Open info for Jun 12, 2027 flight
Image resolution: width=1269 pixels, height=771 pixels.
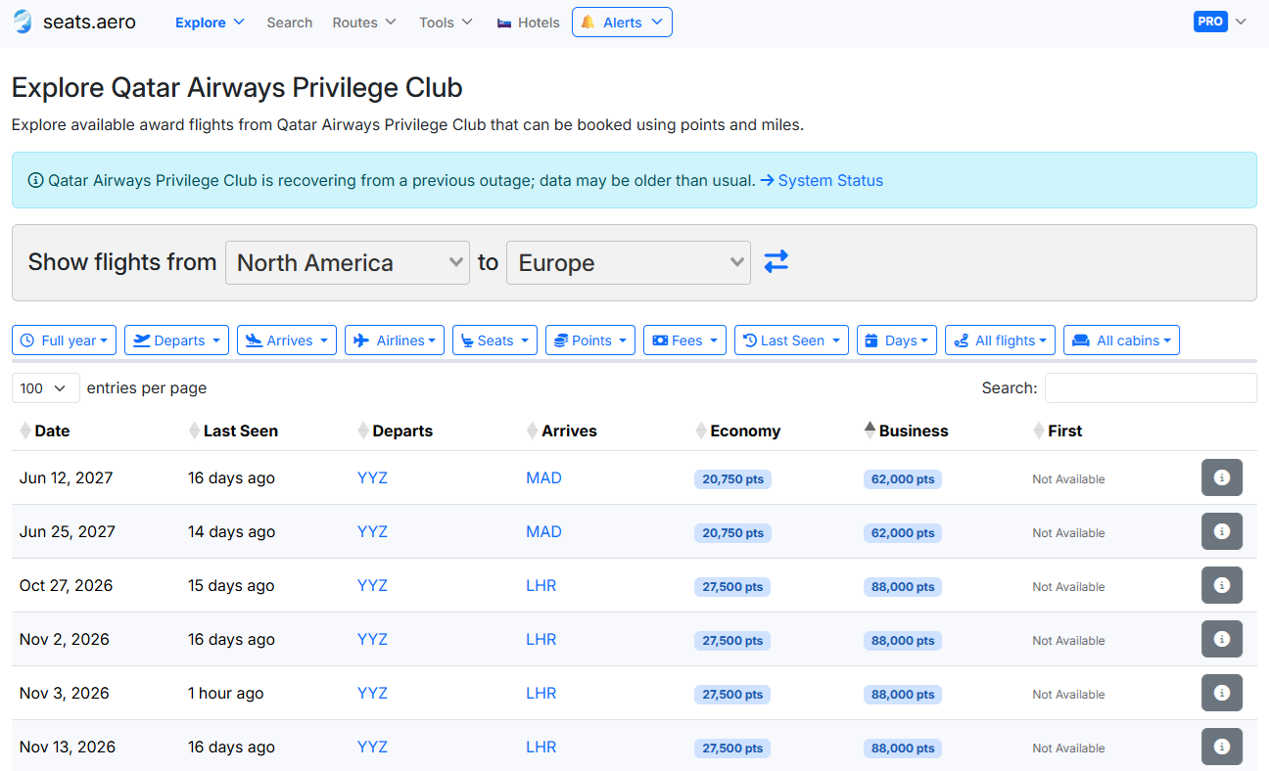[1222, 477]
